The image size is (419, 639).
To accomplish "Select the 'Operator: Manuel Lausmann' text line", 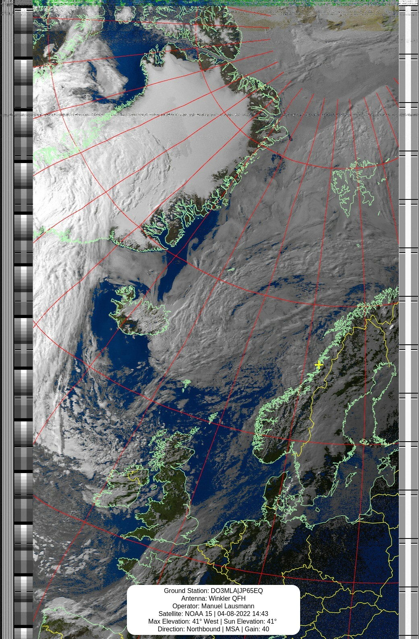I will coord(213,606).
